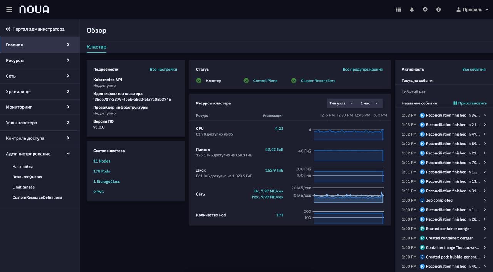This screenshot has height=272, width=493.
Task: Open the 1 час time range dropdown
Action: [369, 103]
